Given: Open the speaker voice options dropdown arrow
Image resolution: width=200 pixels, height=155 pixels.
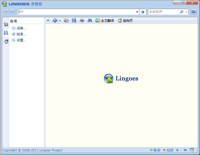Looking at the screenshot, I should click(x=60, y=21).
